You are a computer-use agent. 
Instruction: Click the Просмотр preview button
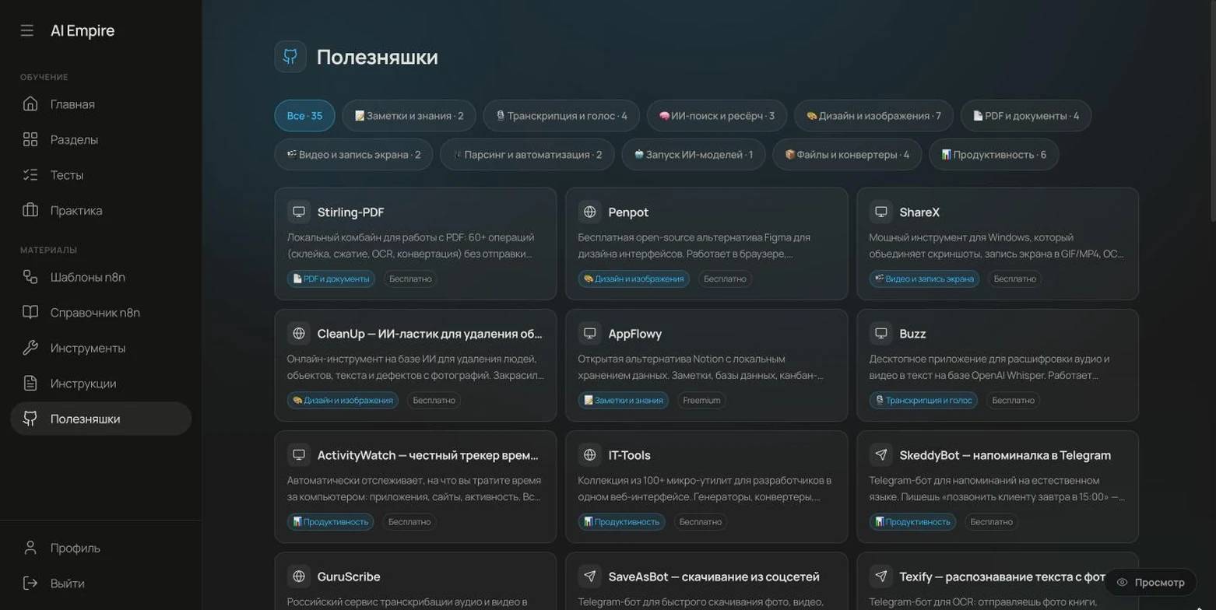point(1151,582)
